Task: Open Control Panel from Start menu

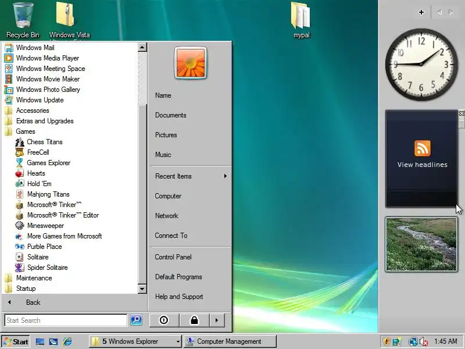Action: (173, 257)
